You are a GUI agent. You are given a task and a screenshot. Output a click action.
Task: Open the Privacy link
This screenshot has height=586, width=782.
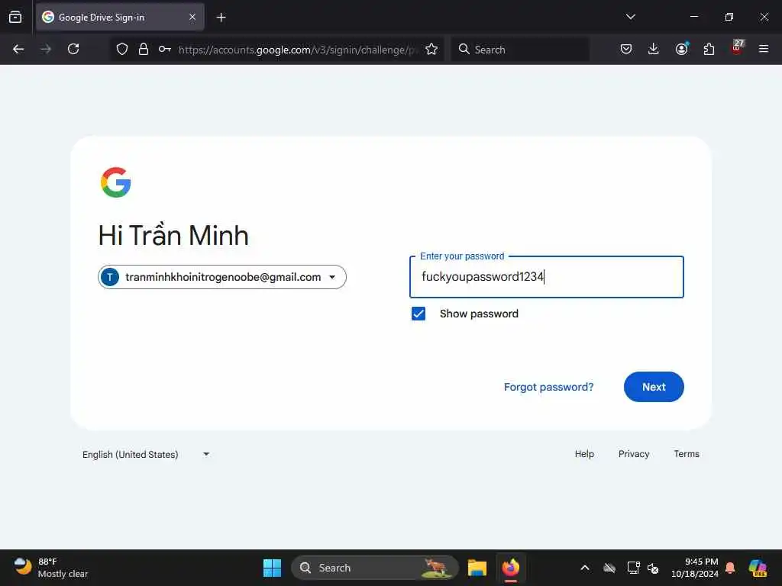(633, 454)
